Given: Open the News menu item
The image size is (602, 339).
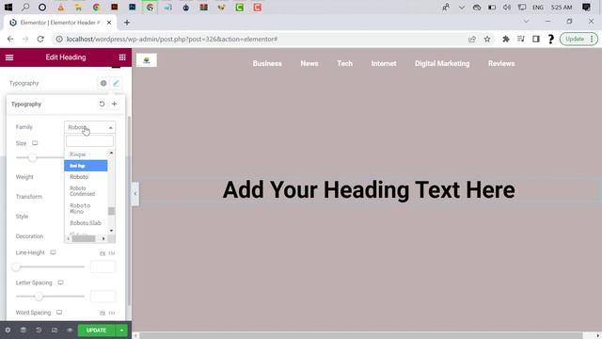Looking at the screenshot, I should 309,63.
